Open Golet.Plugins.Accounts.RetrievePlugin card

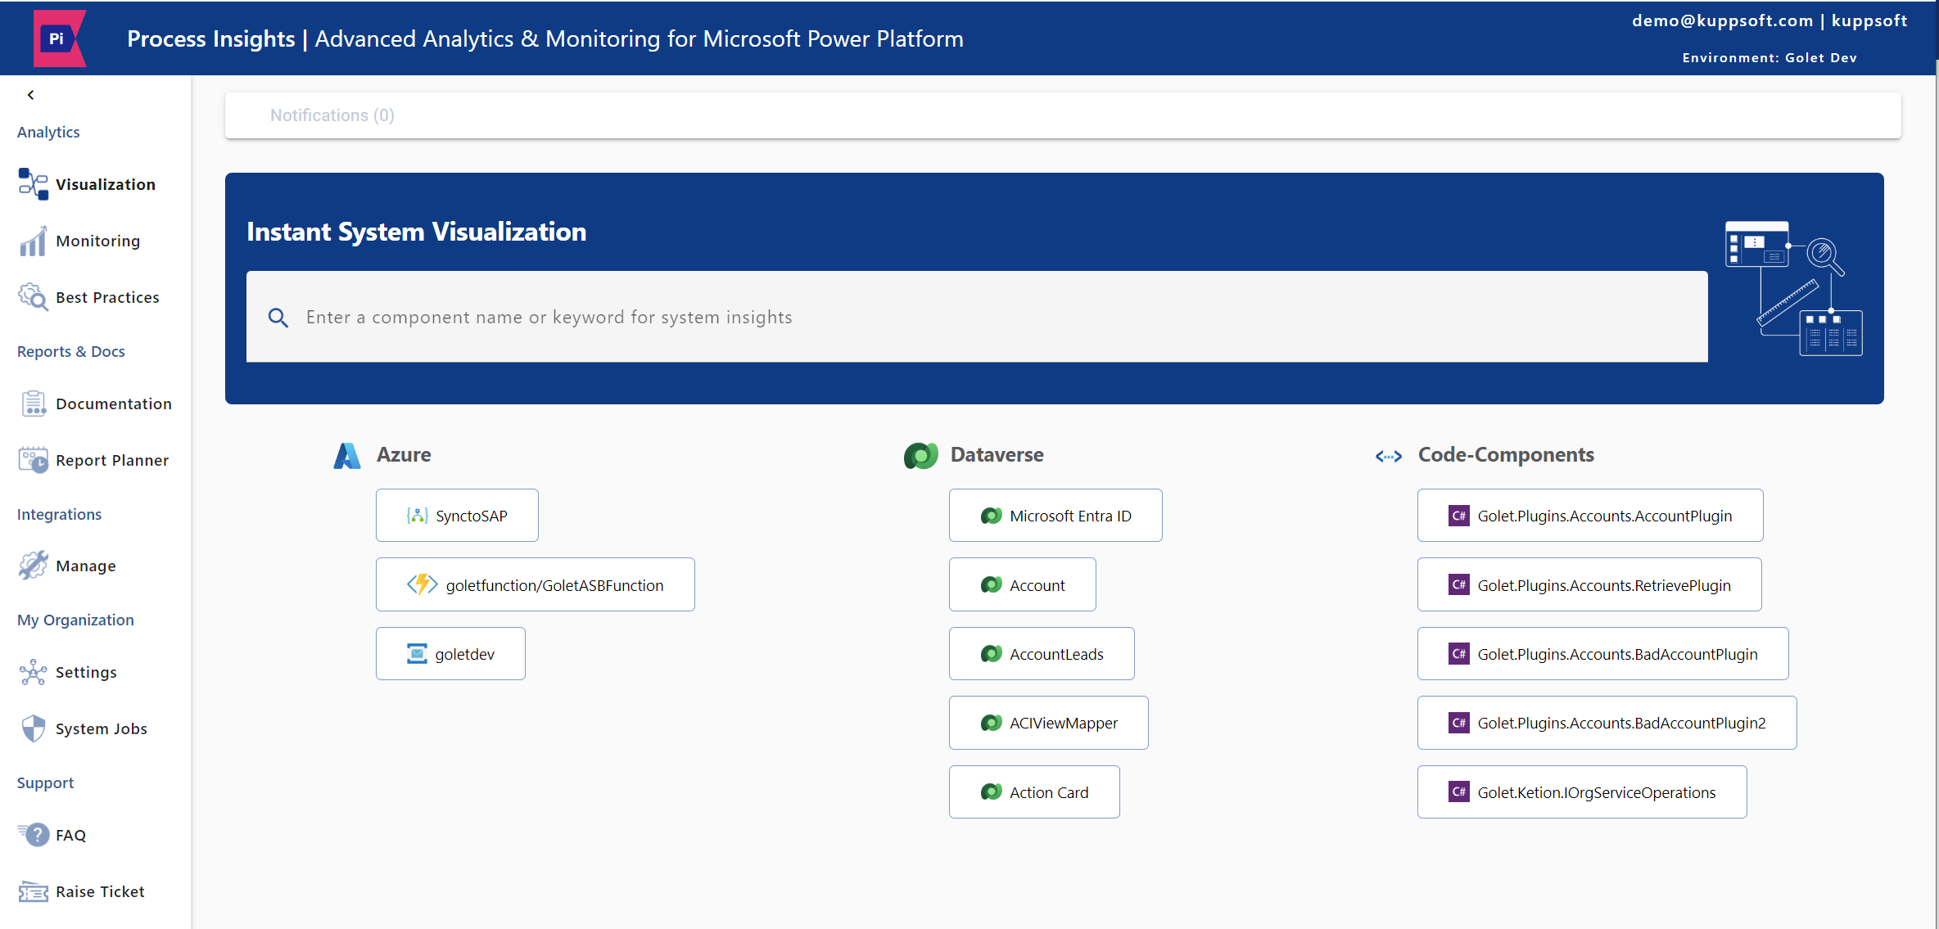1589,584
